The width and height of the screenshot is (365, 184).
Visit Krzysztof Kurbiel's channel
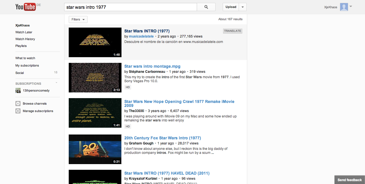coord(143,179)
